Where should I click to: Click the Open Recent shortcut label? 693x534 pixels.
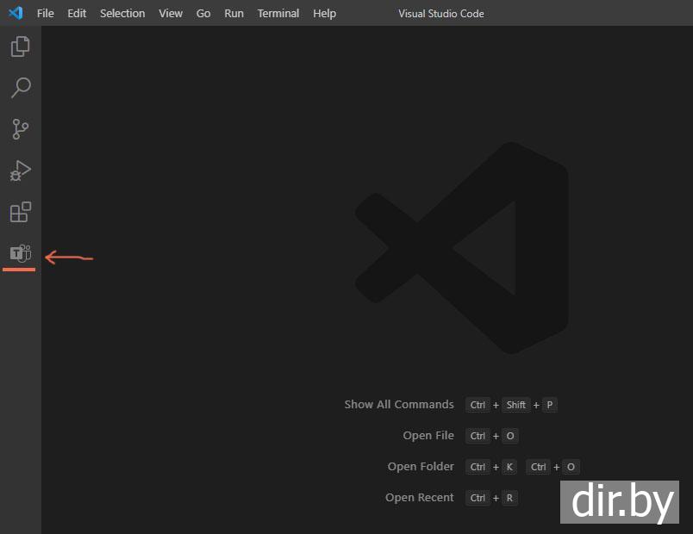tap(419, 498)
